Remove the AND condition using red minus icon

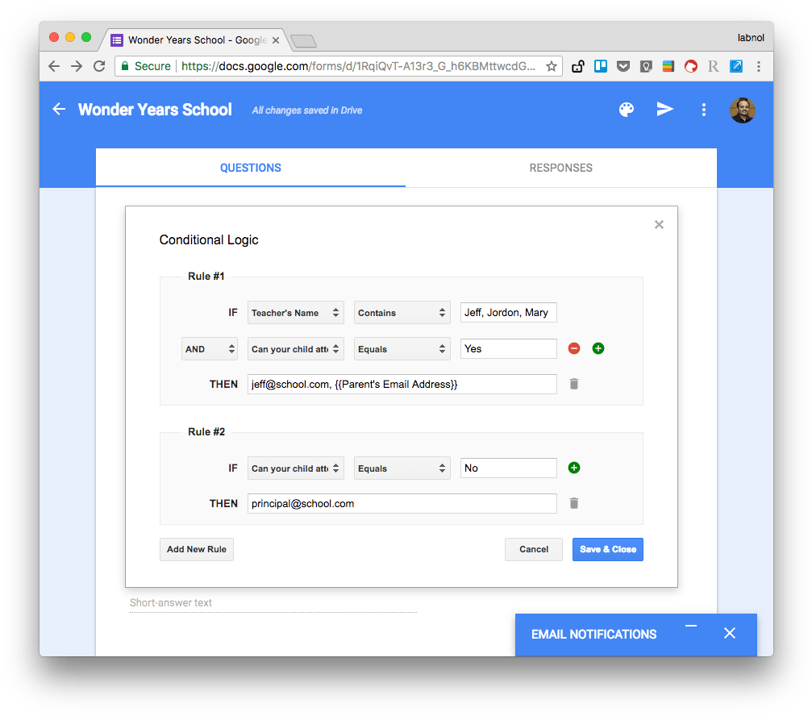click(x=573, y=348)
